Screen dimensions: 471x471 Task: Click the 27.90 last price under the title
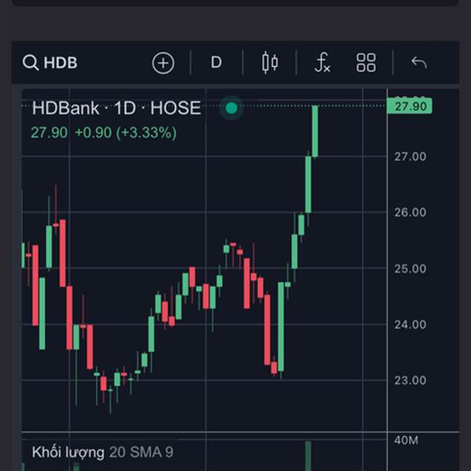(49, 133)
